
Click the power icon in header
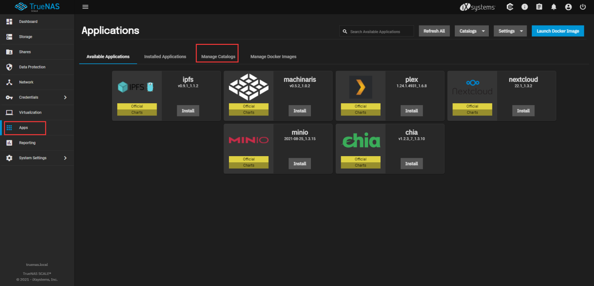[583, 7]
